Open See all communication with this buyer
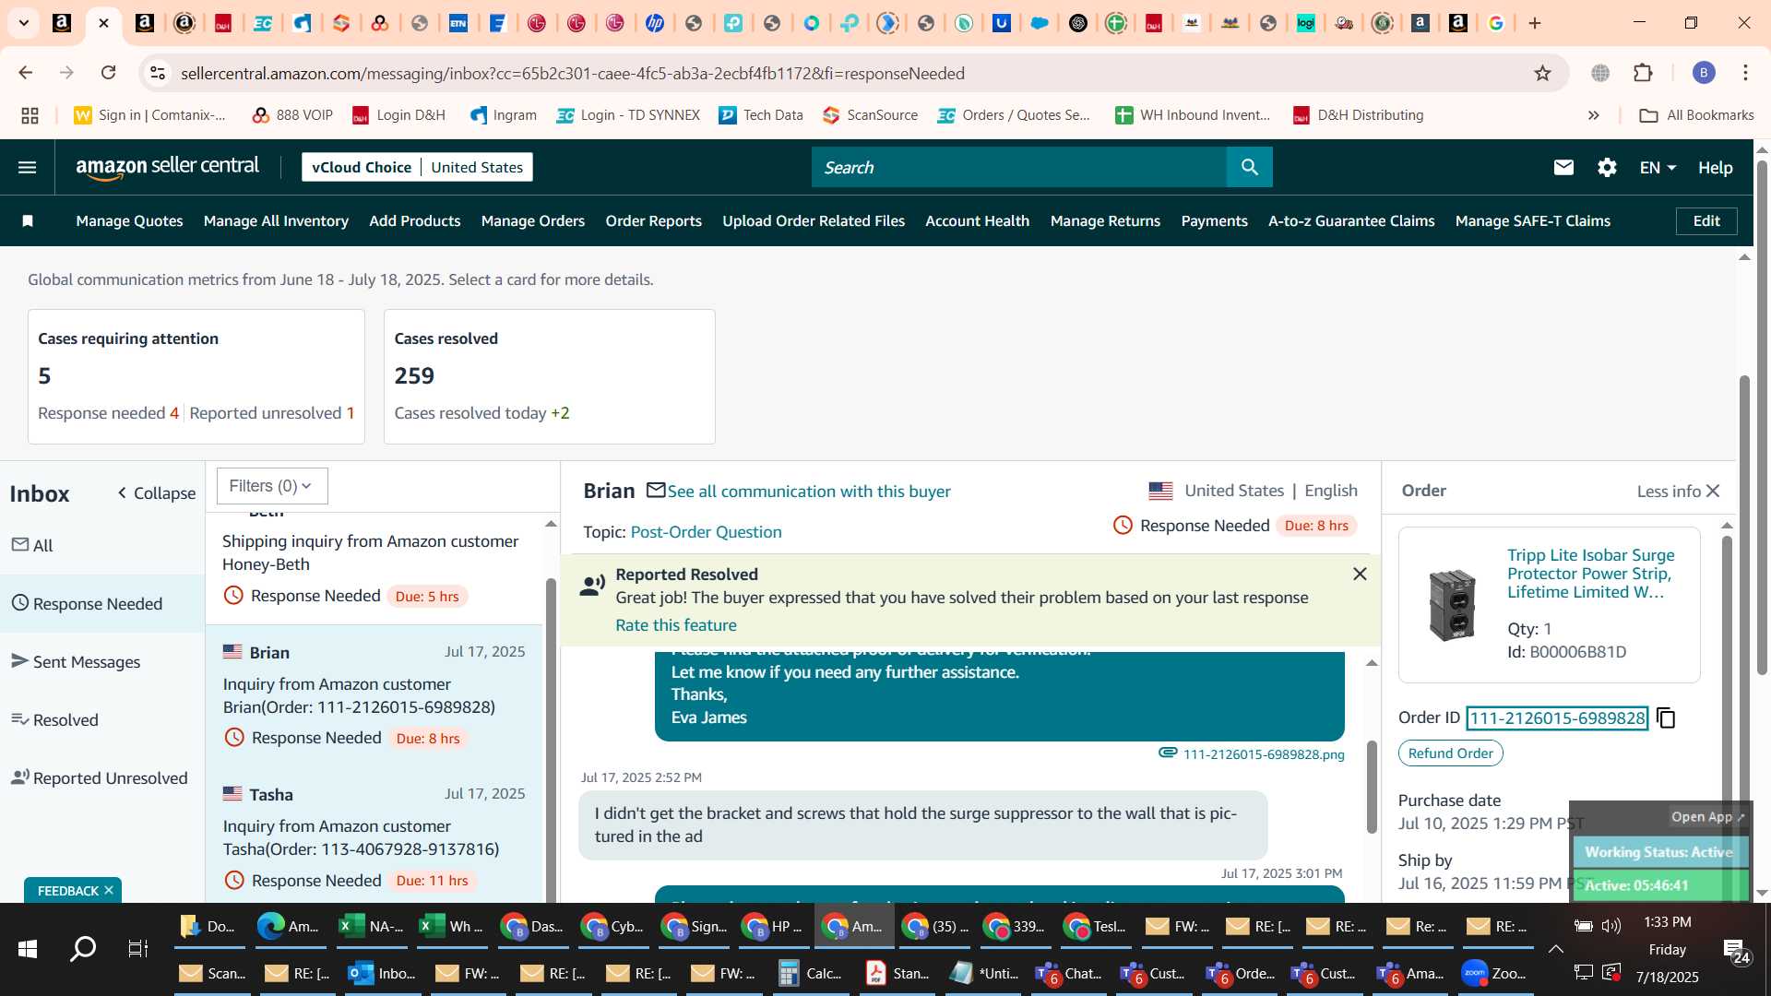Image resolution: width=1771 pixels, height=996 pixels. (x=808, y=491)
